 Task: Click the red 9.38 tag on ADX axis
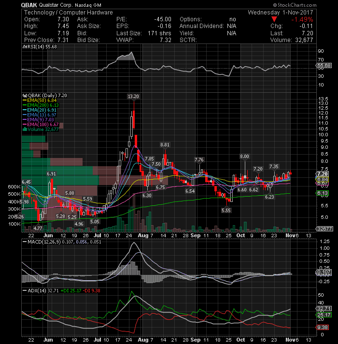(322, 328)
